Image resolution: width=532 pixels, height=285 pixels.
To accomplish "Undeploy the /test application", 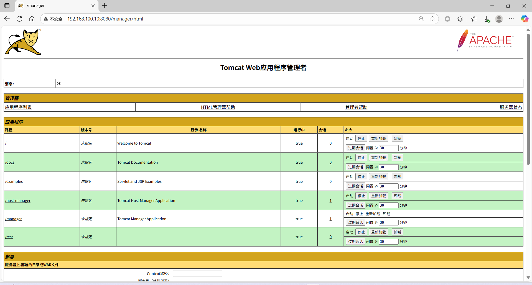I will pyautogui.click(x=397, y=232).
